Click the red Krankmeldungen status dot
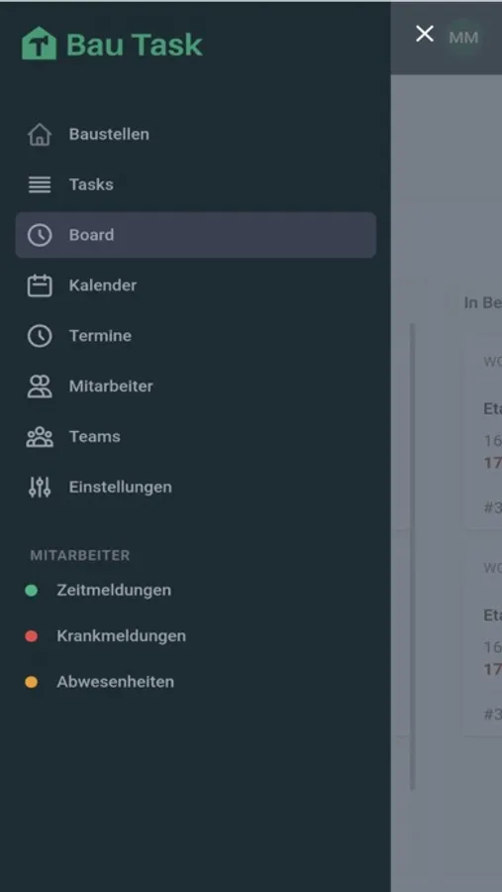This screenshot has width=502, height=892. tap(32, 636)
